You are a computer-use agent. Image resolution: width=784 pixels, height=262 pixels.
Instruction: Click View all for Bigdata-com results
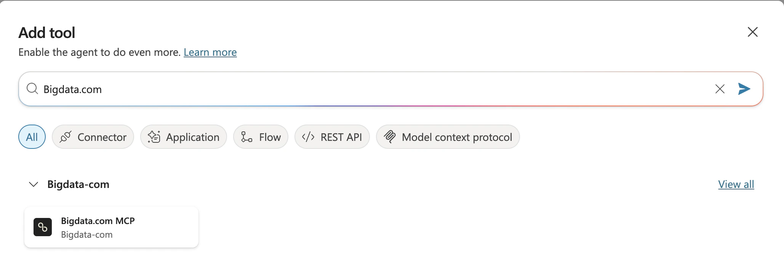coord(736,184)
